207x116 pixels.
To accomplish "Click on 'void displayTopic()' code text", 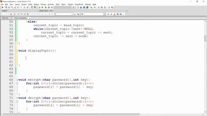I will click(36, 51).
